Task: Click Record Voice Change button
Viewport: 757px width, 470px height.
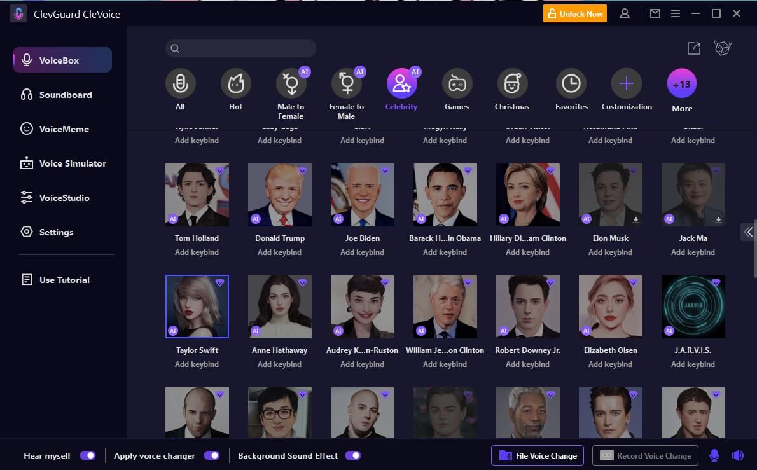Action: [x=645, y=455]
